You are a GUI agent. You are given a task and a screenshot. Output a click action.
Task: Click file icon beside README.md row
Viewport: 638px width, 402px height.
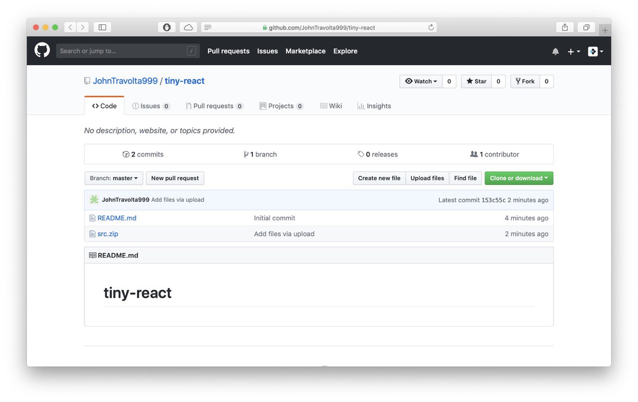pos(92,218)
